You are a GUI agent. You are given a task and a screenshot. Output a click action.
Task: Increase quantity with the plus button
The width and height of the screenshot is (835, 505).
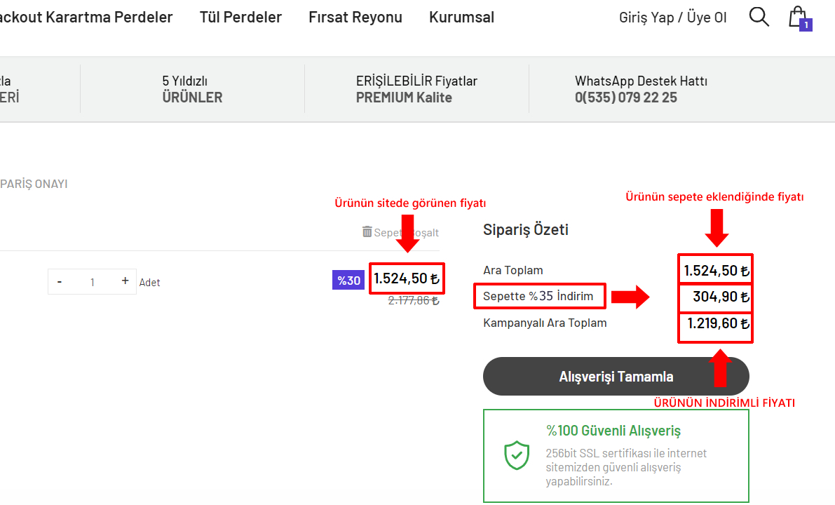pyautogui.click(x=125, y=281)
